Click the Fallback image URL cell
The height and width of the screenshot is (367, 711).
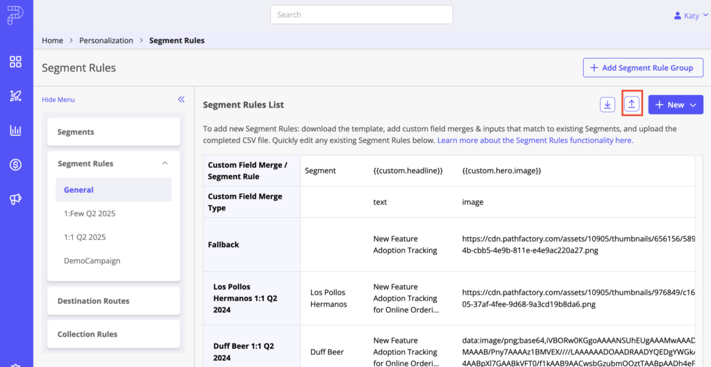[x=578, y=245]
